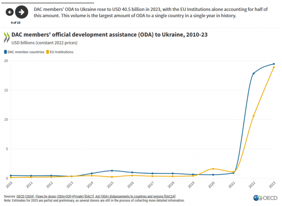The height and width of the screenshot is (206, 282).
Task: Open the OECD (2024) source link
Action: [x=25, y=196]
